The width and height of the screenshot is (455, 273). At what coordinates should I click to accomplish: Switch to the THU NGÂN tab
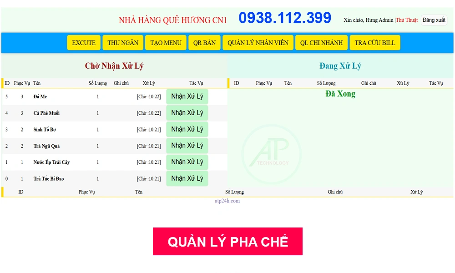tap(123, 42)
